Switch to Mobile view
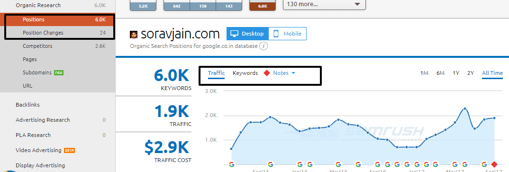The width and height of the screenshot is (509, 172). (x=288, y=34)
